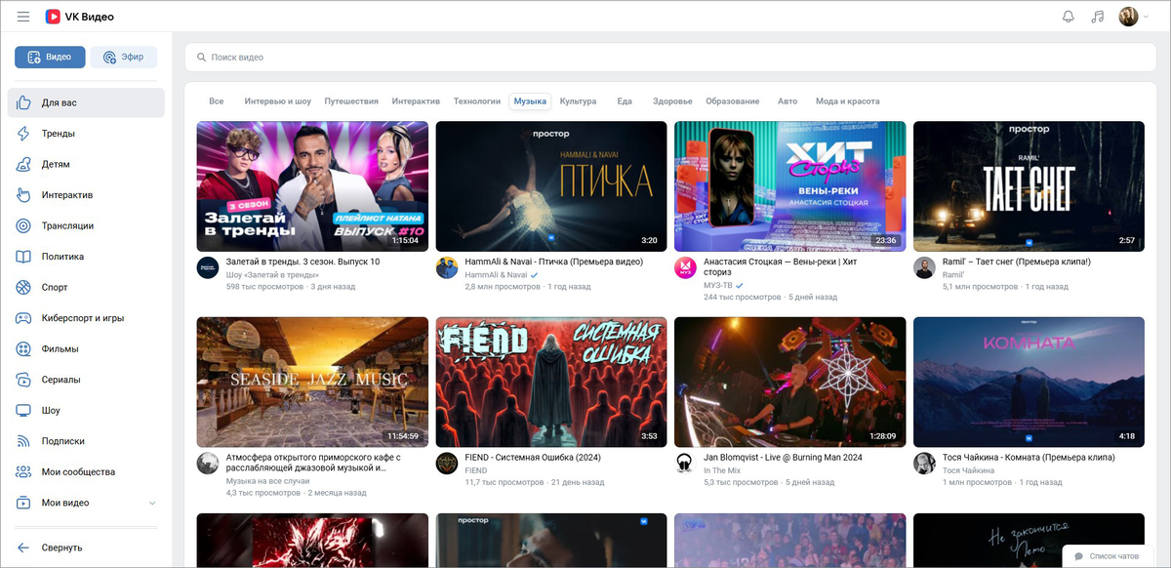
Task: Open Залетай в тренды channel avatar
Action: pyautogui.click(x=208, y=268)
